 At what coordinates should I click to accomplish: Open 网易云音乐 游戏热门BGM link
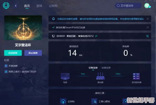22,72
